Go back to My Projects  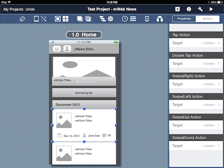coord(13,9)
